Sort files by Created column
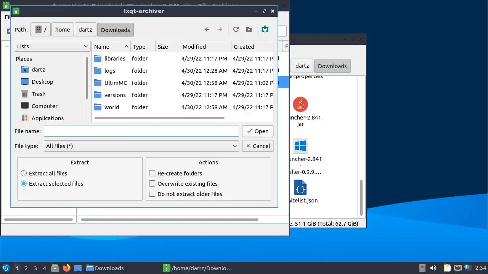Image resolution: width=488 pixels, height=274 pixels. [x=252, y=46]
